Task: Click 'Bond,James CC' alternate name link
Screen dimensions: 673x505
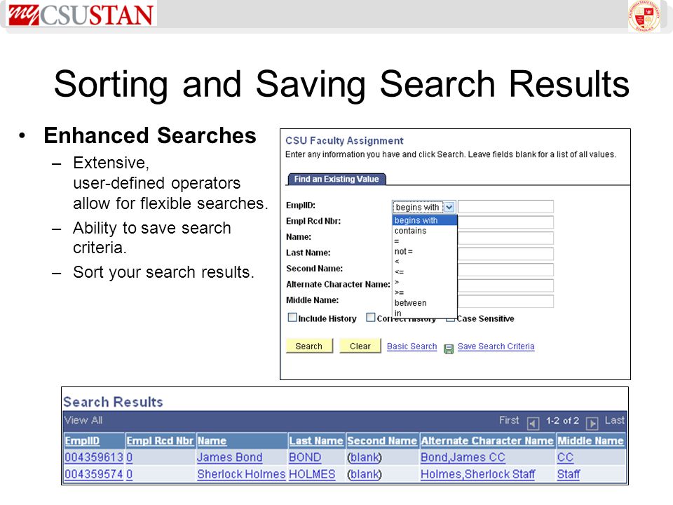Action: click(x=463, y=457)
